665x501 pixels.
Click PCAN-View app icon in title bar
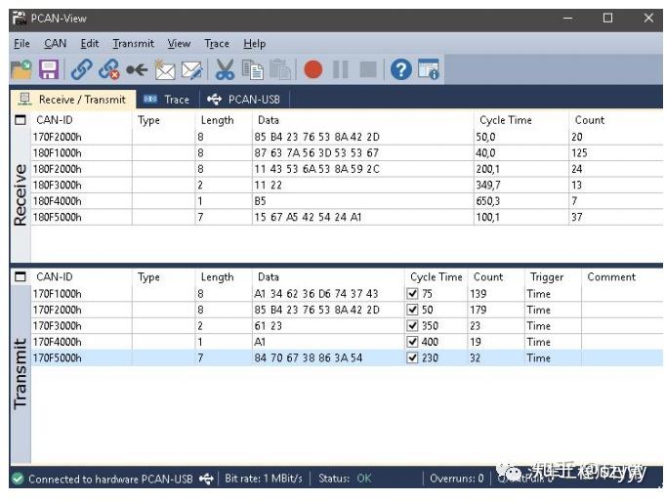tap(20, 19)
